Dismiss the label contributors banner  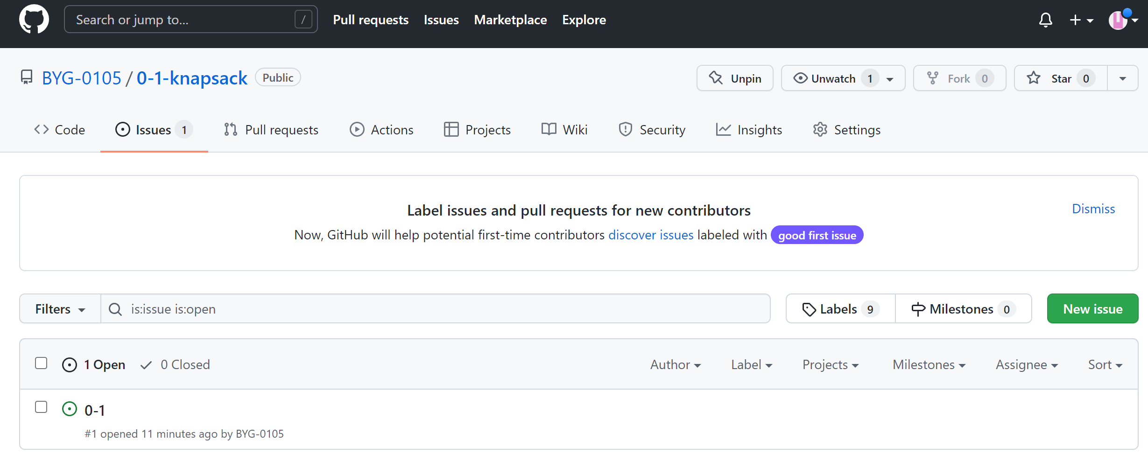coord(1093,209)
